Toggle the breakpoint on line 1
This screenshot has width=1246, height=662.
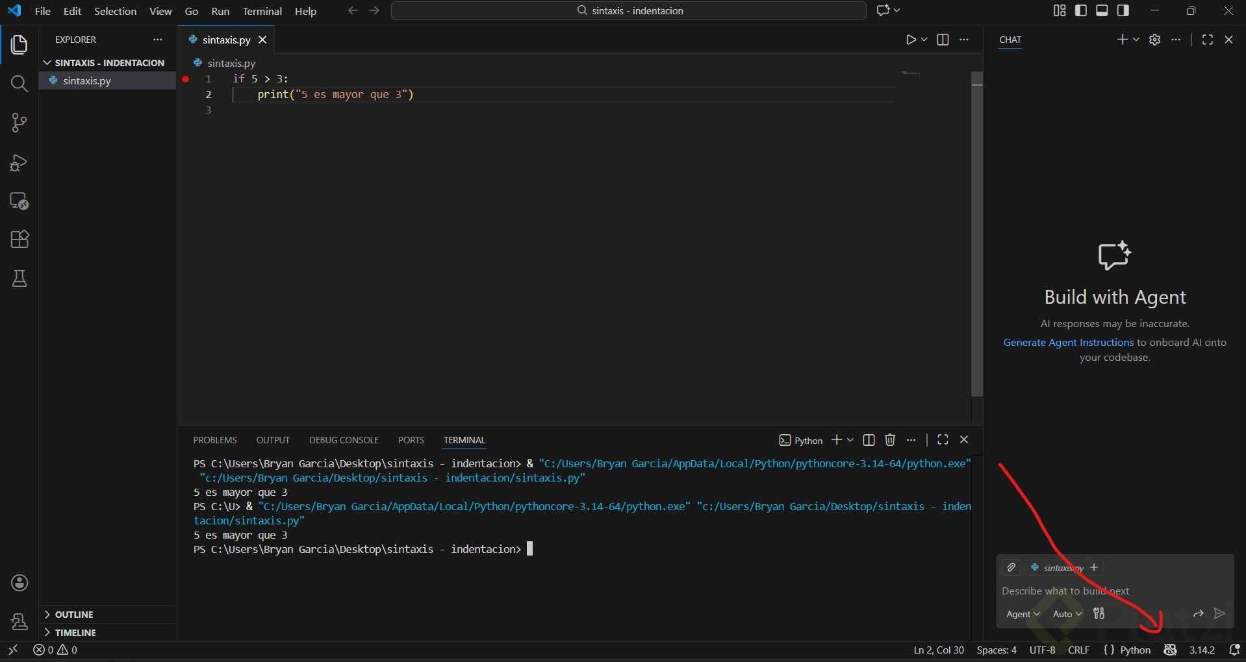(x=186, y=79)
